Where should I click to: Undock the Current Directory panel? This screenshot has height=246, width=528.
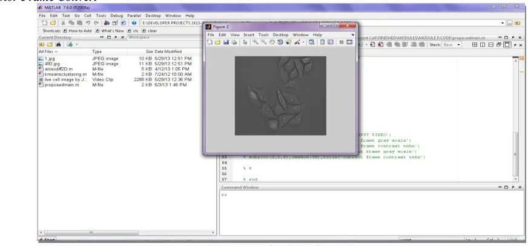click(x=116, y=38)
